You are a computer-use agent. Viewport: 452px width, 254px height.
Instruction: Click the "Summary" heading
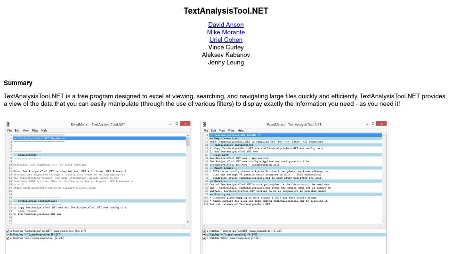pos(18,83)
